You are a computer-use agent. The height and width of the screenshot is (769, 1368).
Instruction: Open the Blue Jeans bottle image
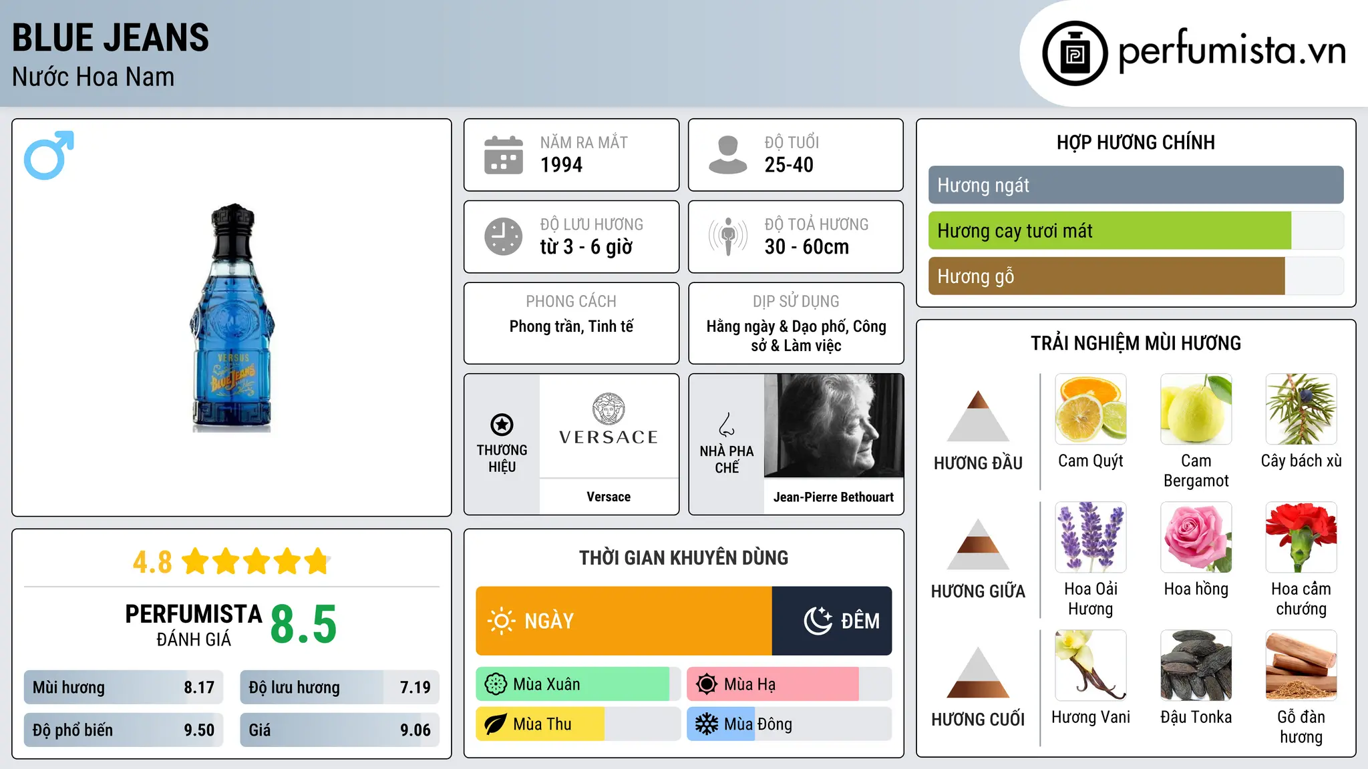point(232,318)
